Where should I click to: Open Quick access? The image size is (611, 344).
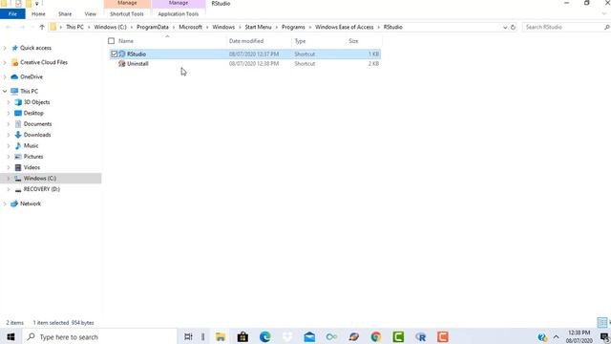pyautogui.click(x=35, y=48)
